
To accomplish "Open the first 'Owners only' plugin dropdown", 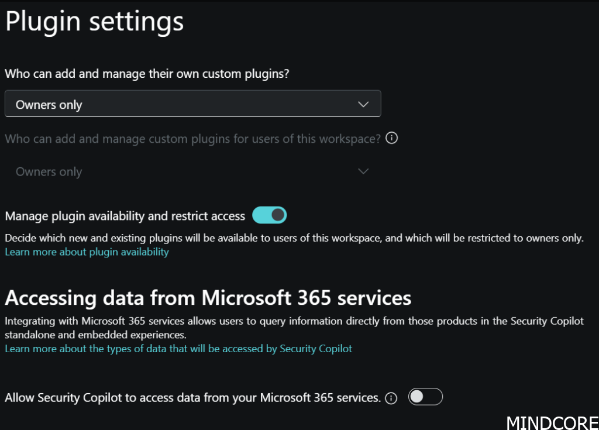I will [x=192, y=104].
